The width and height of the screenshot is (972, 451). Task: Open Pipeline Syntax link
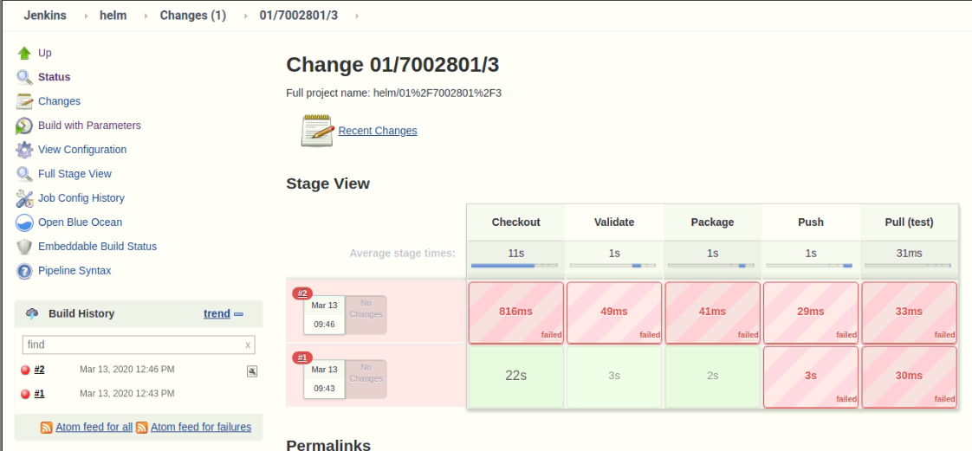(75, 271)
